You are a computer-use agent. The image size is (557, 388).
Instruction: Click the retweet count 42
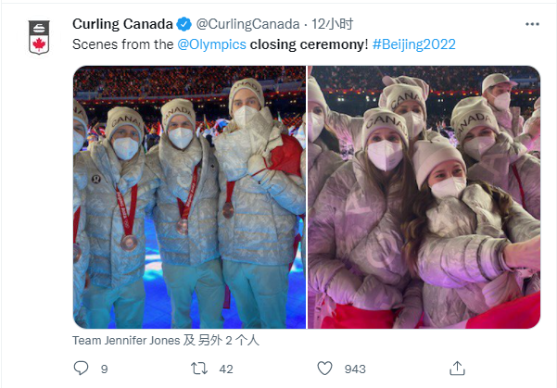pos(226,369)
